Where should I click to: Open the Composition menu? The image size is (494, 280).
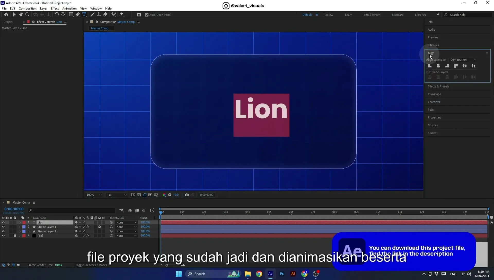tap(28, 8)
